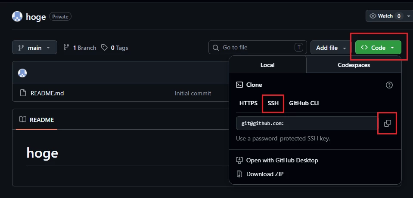Select the GitHub CLI clone option
Screen dimensions: 413x198
pyautogui.click(x=304, y=103)
